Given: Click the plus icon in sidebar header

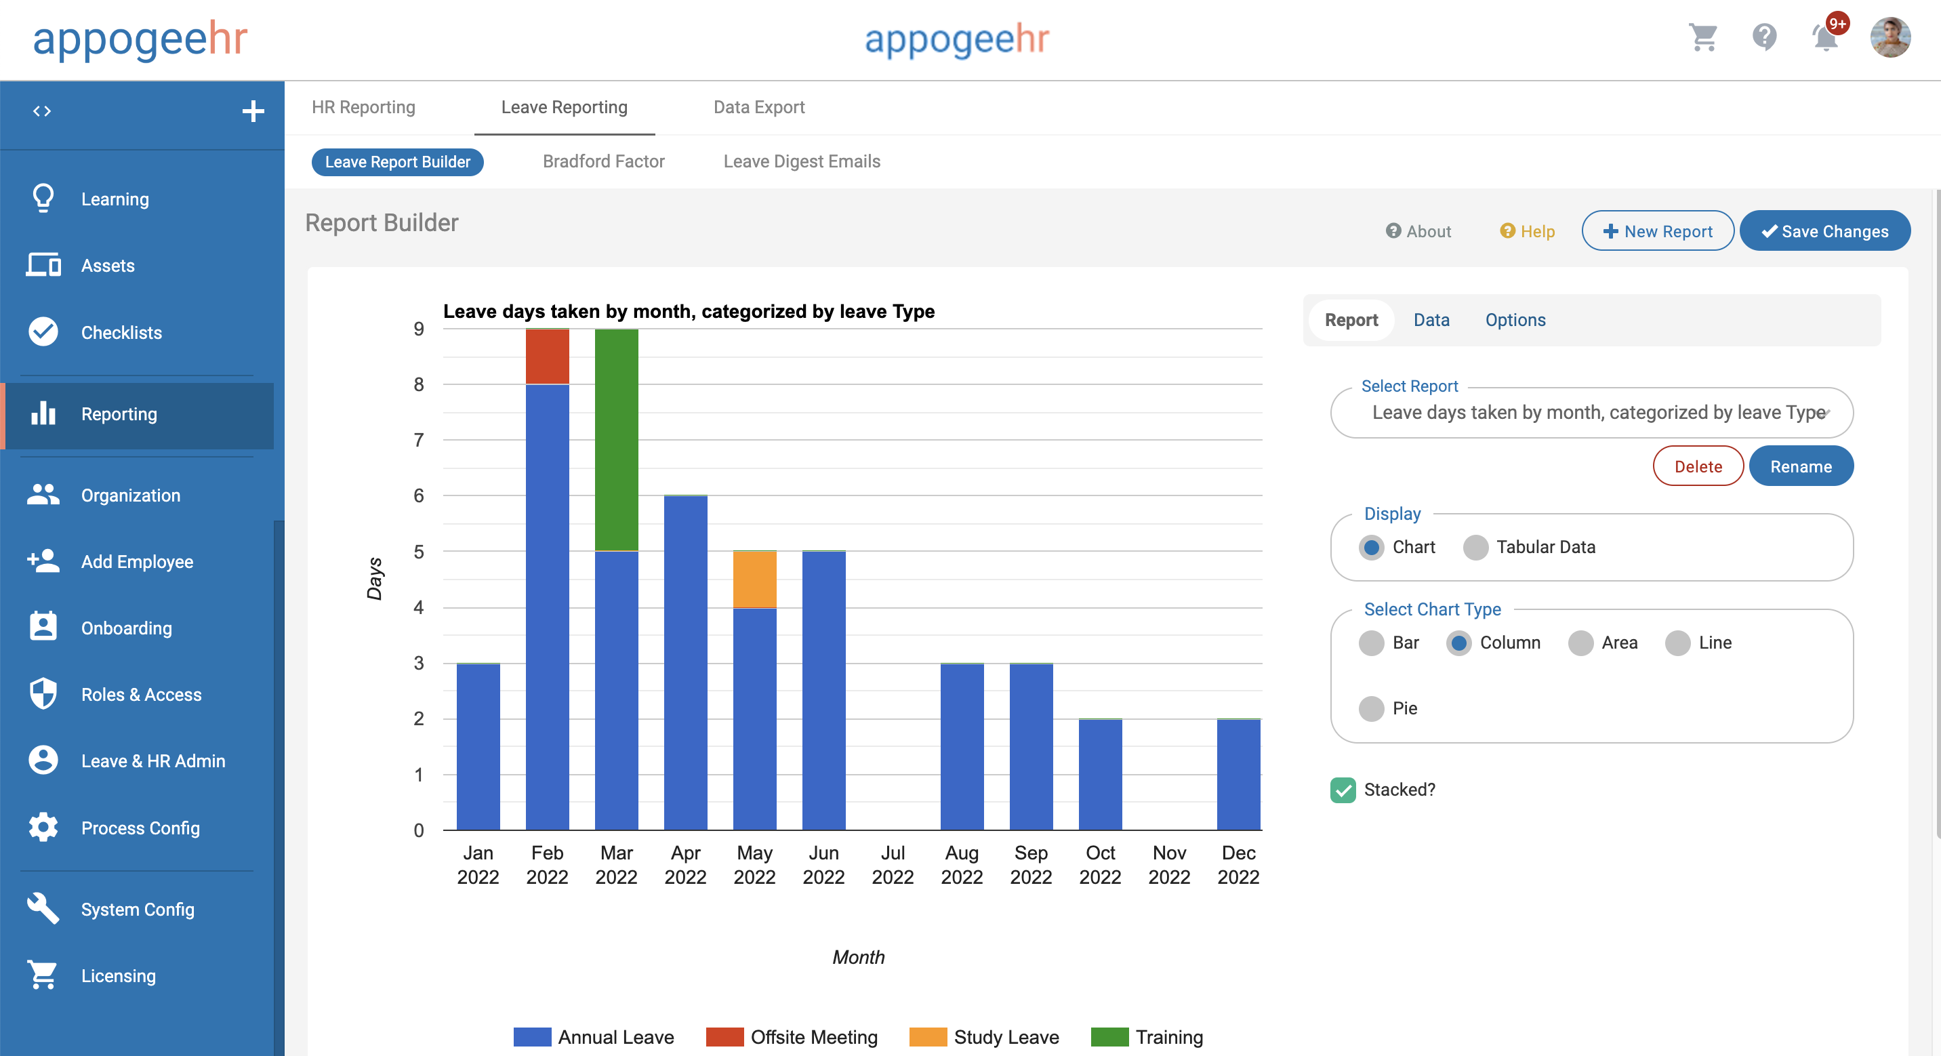Looking at the screenshot, I should (x=253, y=112).
